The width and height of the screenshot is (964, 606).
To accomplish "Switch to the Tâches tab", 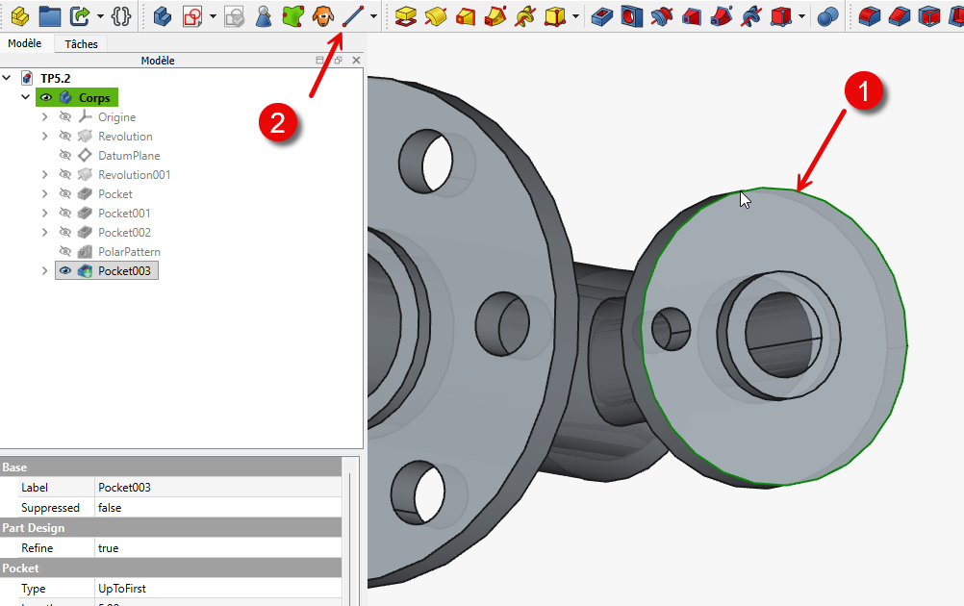I will (x=81, y=43).
